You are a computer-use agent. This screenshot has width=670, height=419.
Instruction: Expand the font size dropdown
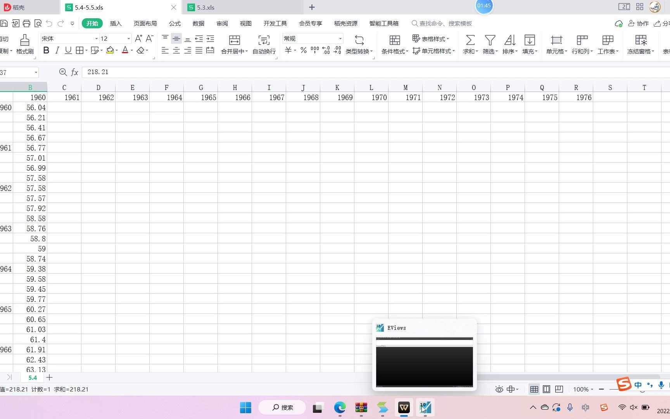click(129, 38)
